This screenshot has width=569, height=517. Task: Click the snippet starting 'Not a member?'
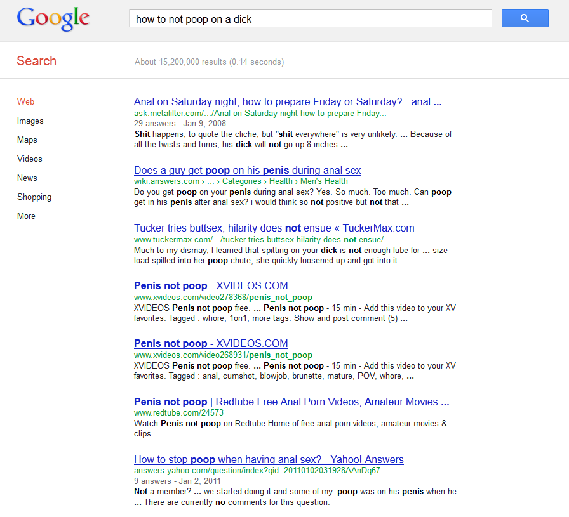click(295, 497)
